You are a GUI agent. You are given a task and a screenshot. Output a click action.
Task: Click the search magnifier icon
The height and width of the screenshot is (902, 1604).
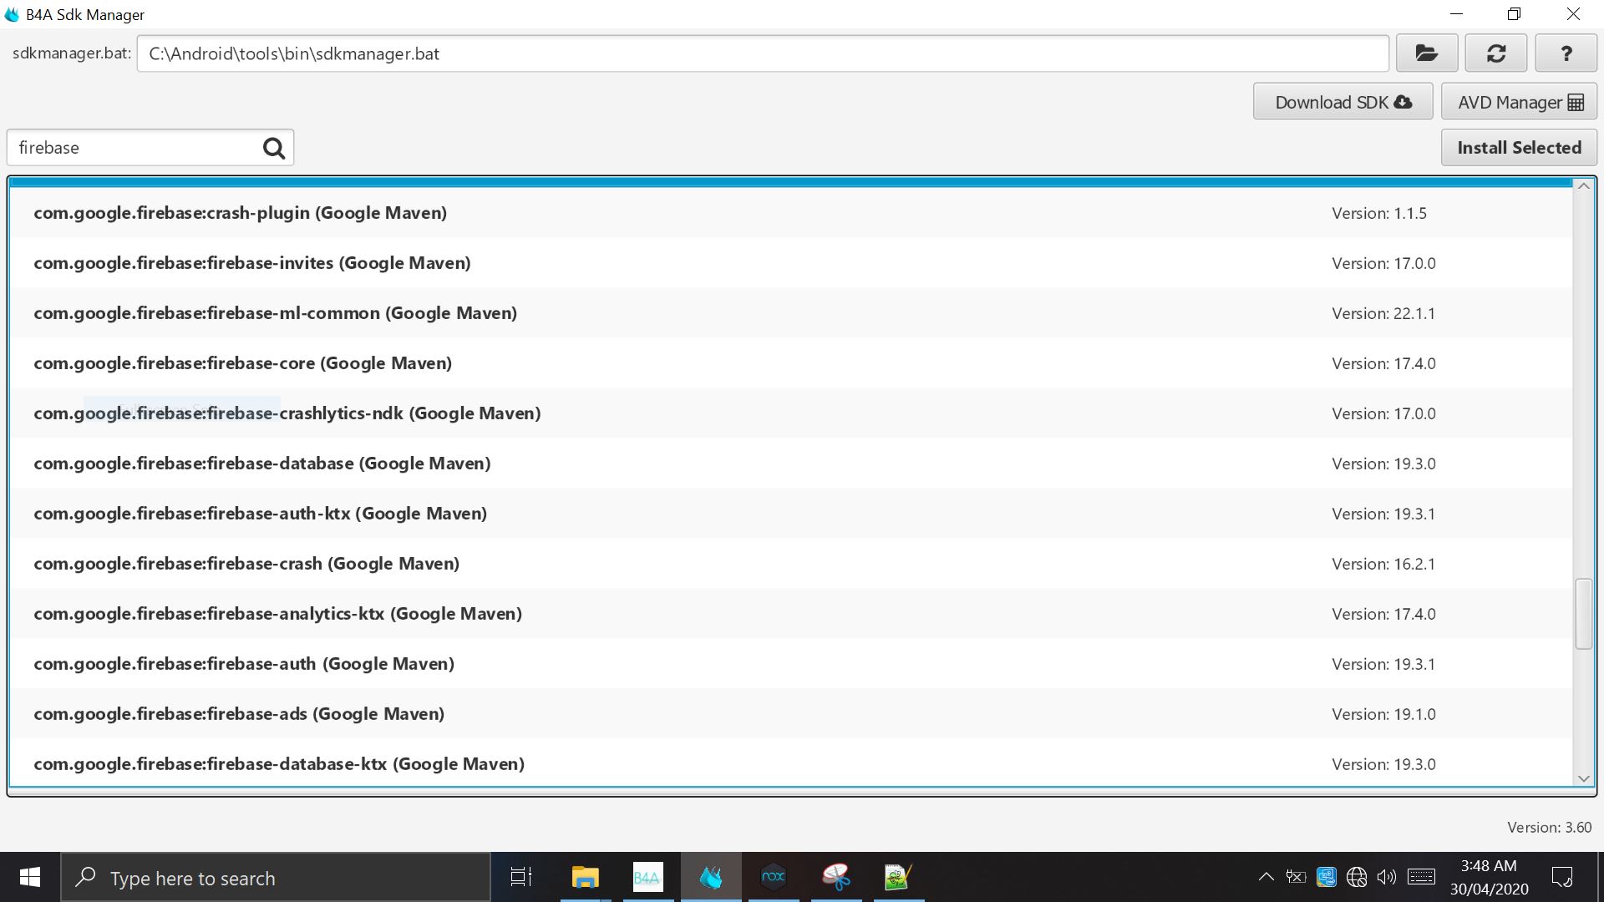[273, 148]
